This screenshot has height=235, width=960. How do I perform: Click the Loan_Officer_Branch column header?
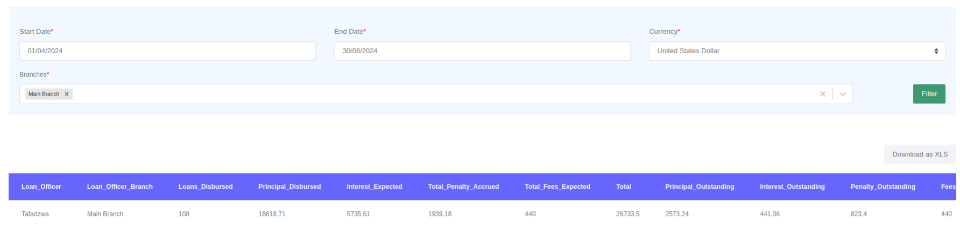(x=120, y=187)
